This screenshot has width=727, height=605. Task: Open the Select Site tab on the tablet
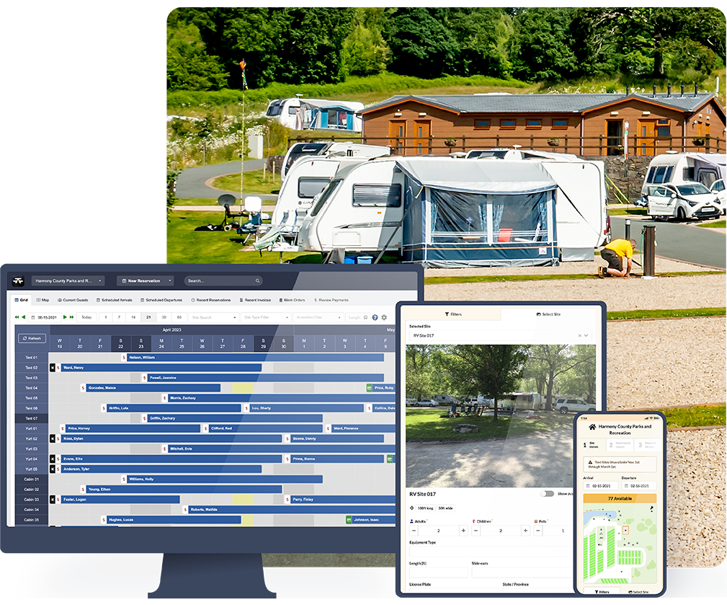(548, 314)
